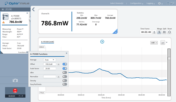Open the settings gear menu

(x=160, y=4)
